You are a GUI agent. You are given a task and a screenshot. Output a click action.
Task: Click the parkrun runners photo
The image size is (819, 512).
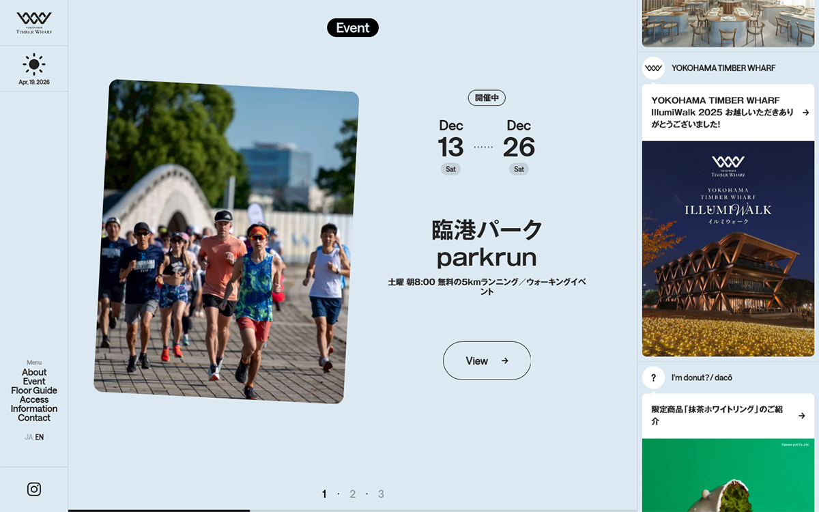click(x=227, y=241)
